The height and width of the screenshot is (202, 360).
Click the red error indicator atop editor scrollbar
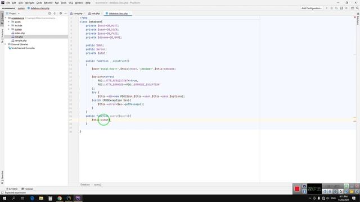354,17
